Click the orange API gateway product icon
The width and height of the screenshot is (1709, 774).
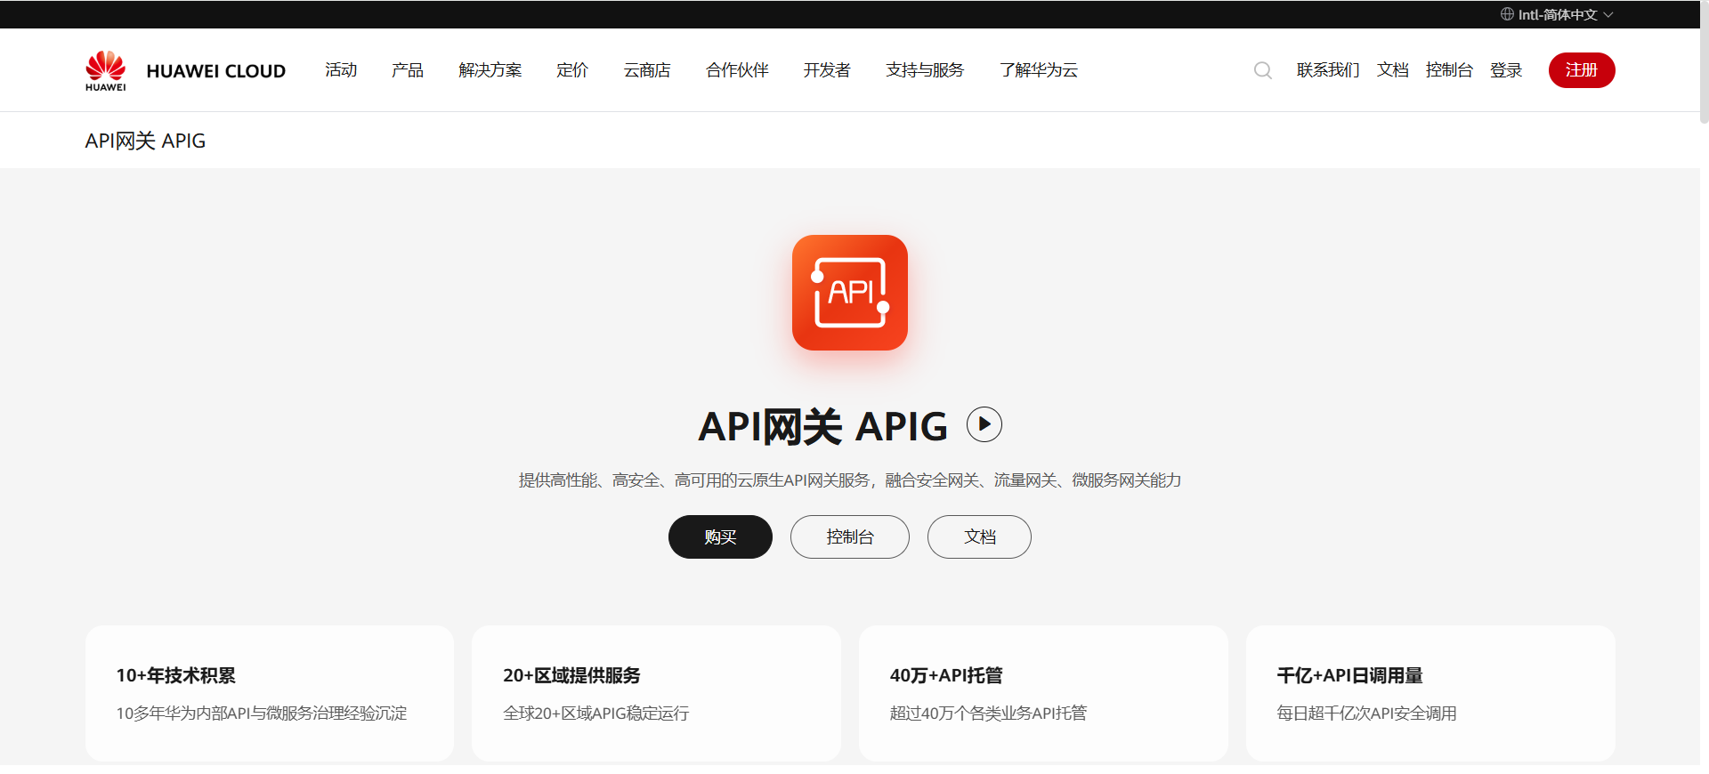click(x=850, y=293)
